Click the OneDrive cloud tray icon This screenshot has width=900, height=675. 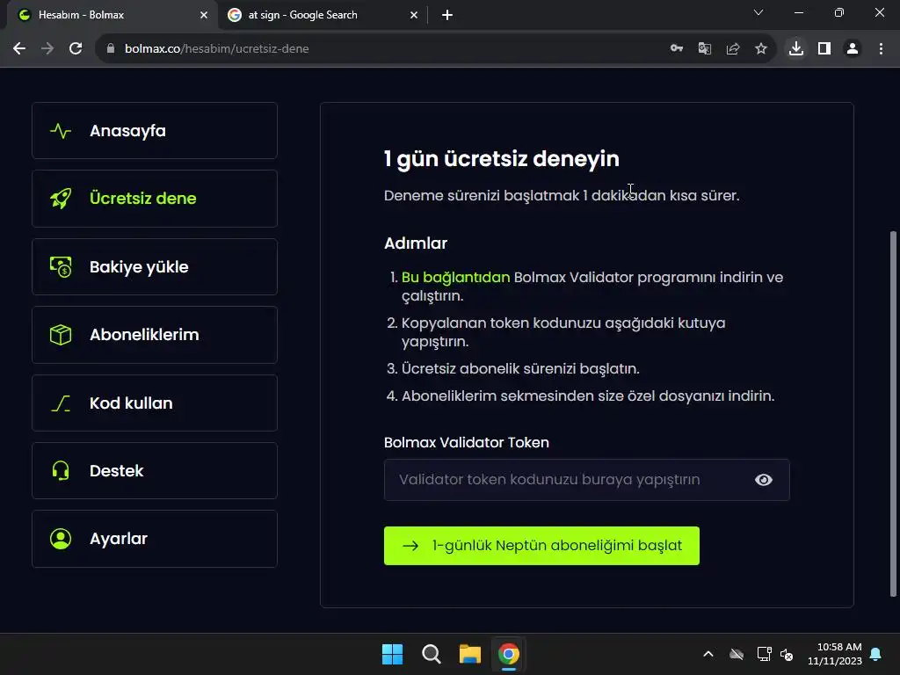pos(736,654)
